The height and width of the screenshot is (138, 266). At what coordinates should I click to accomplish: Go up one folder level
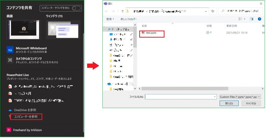click(123, 11)
